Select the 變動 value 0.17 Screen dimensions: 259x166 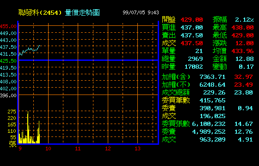tap(246, 67)
